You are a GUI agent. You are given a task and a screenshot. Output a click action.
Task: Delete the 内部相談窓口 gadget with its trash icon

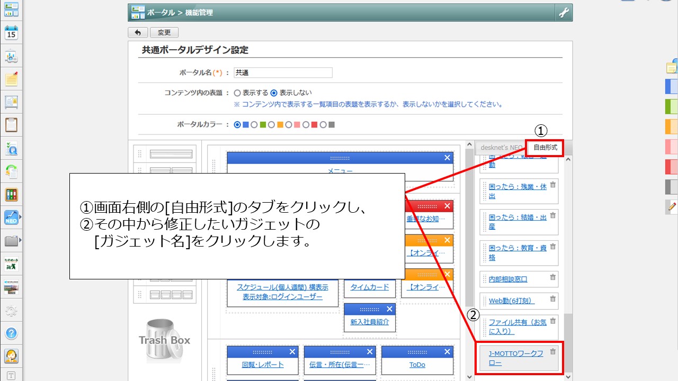(x=552, y=277)
